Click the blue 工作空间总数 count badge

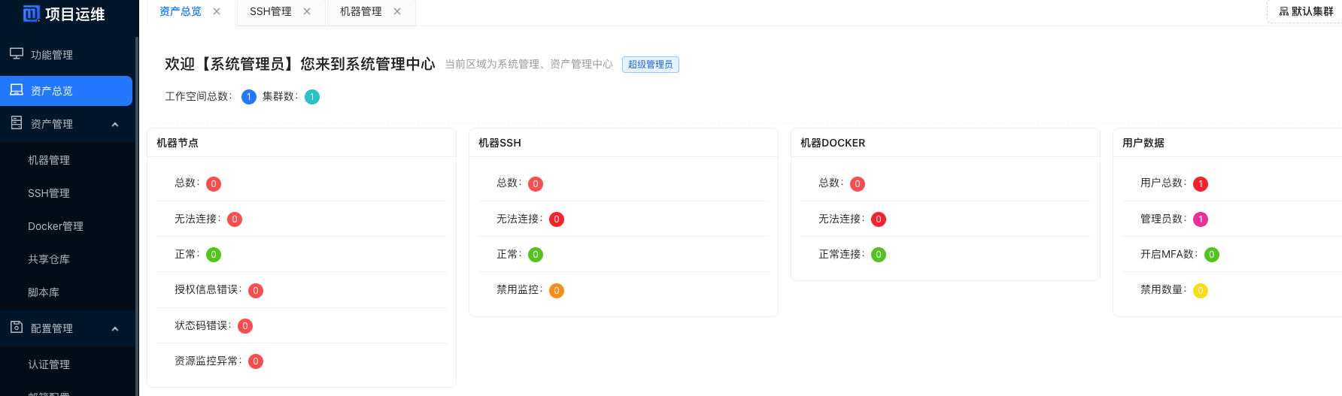(249, 97)
